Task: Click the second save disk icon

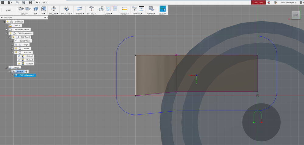Action: click(x=30, y=2)
